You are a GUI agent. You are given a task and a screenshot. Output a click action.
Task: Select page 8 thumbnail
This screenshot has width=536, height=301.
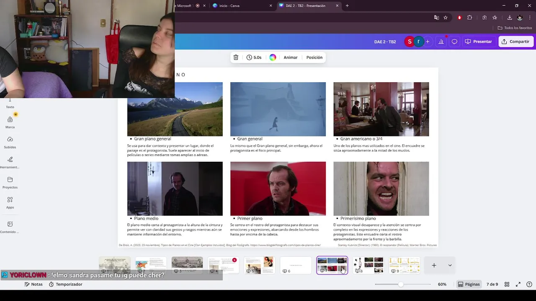[368, 265]
